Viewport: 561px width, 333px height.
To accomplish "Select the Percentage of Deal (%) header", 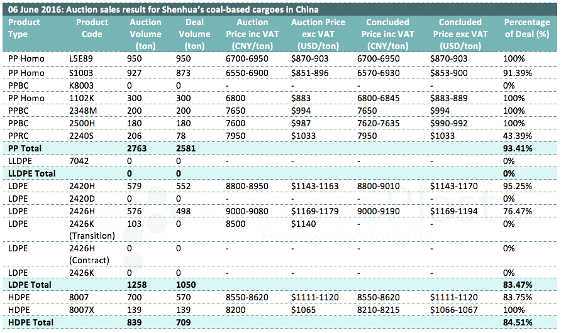I will click(x=527, y=28).
